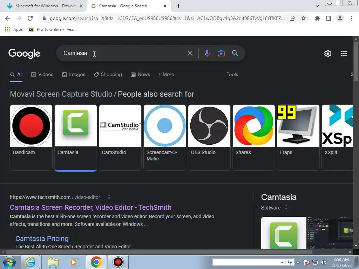359x269 pixels.
Task: Open Google quick settings gear
Action: pyautogui.click(x=328, y=54)
